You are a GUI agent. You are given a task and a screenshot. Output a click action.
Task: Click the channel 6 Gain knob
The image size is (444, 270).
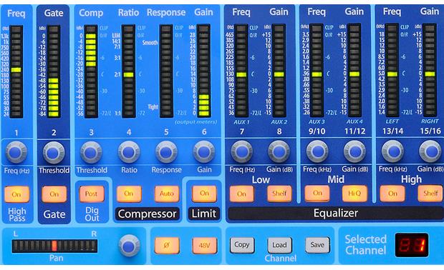point(204,152)
